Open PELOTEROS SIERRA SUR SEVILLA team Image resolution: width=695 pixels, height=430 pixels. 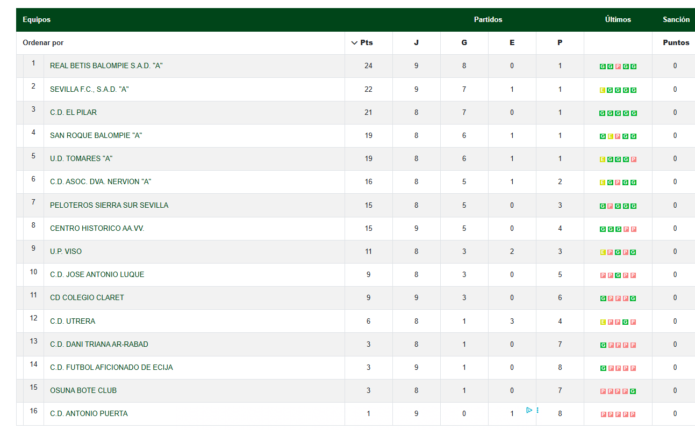[x=109, y=205]
